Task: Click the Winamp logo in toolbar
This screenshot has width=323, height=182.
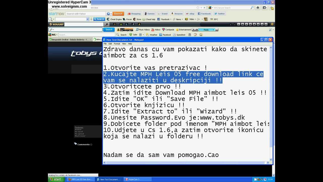Action: click(x=56, y=24)
